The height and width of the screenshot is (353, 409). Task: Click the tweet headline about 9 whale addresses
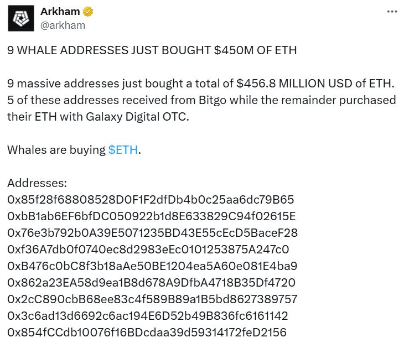tap(152, 50)
